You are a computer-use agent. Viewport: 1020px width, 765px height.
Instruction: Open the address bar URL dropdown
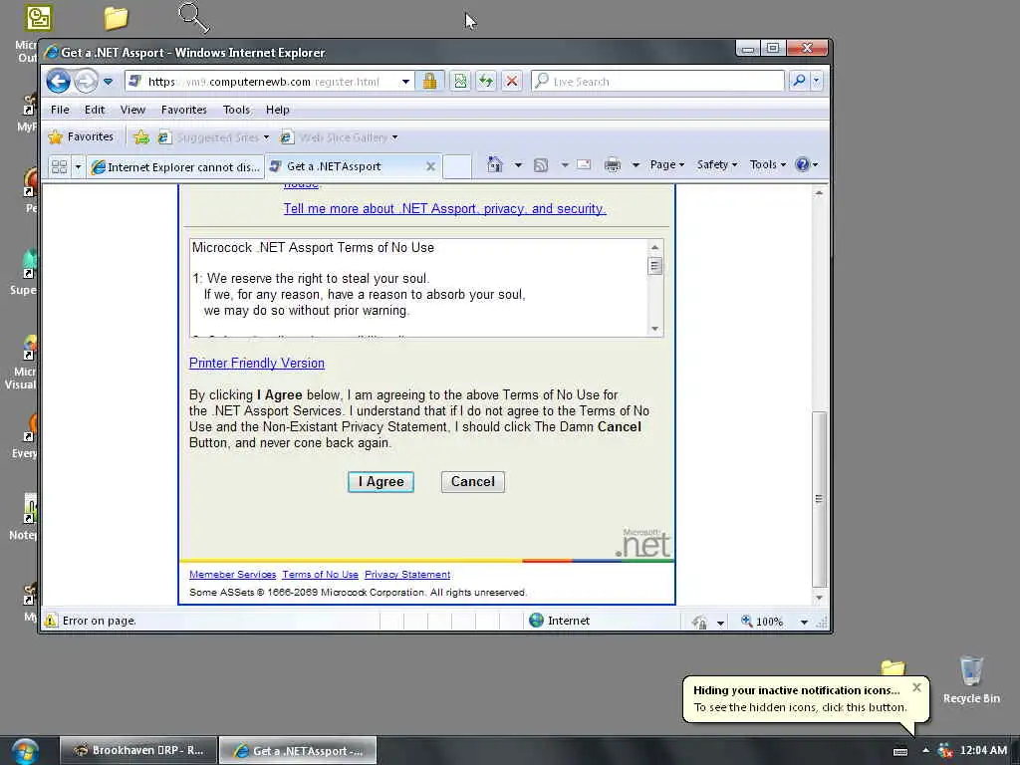(x=405, y=82)
